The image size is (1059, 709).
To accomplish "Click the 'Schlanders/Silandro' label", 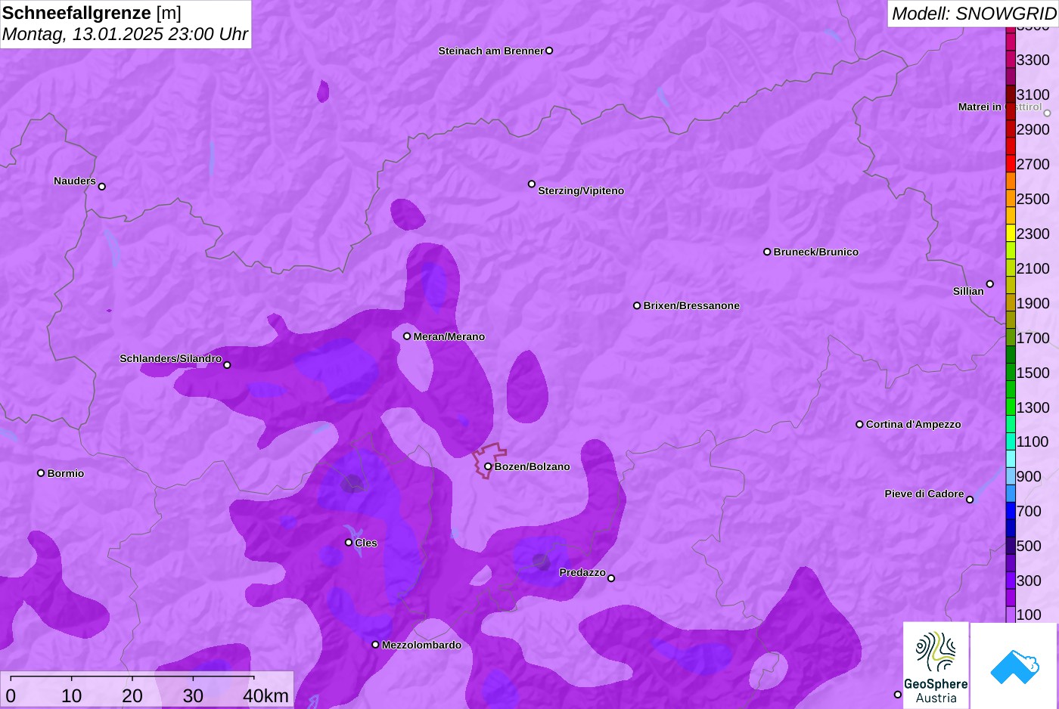I will pos(171,358).
